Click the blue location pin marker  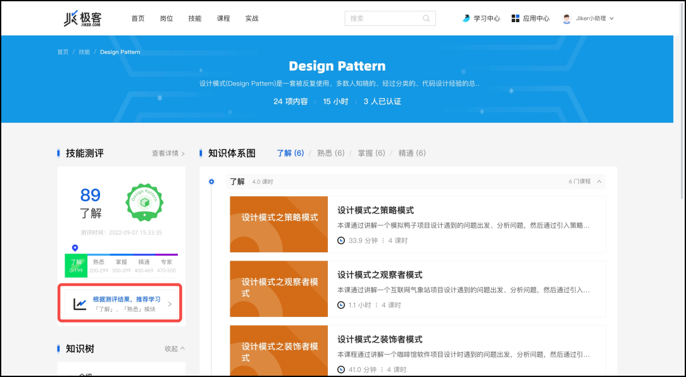pyautogui.click(x=75, y=248)
